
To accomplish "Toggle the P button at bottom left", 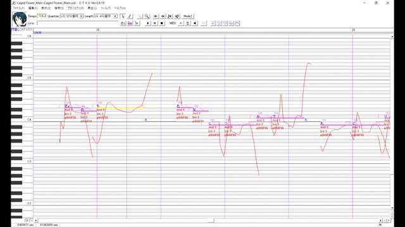I will [27, 221].
